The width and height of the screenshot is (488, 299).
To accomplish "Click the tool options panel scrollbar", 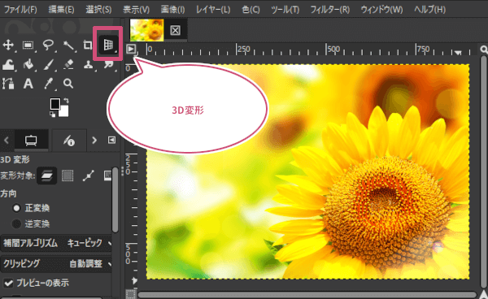I will click(115, 201).
